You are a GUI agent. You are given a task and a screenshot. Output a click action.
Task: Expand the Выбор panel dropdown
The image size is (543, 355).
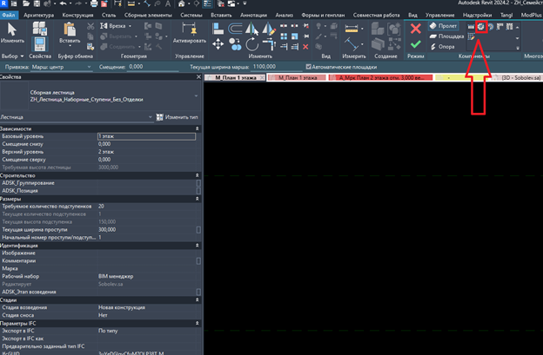coord(22,56)
